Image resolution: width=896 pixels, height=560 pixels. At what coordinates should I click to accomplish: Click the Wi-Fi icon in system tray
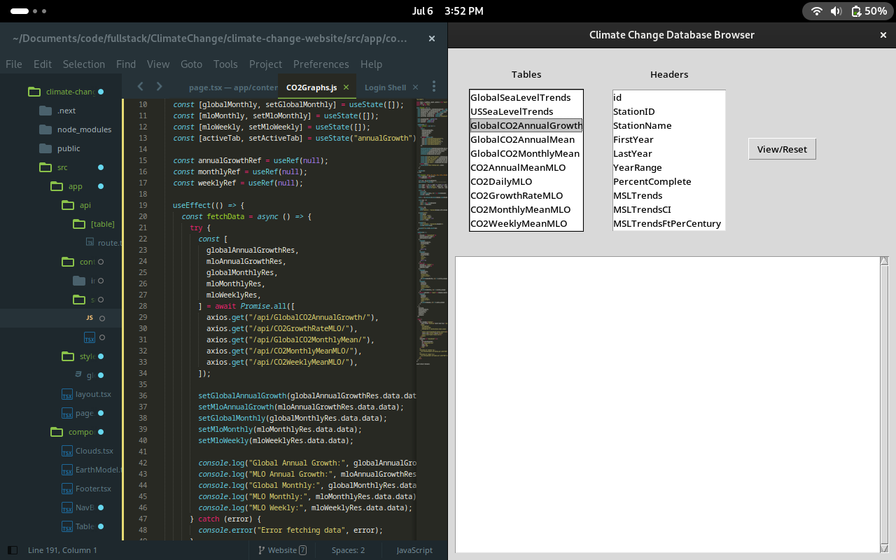click(x=817, y=10)
